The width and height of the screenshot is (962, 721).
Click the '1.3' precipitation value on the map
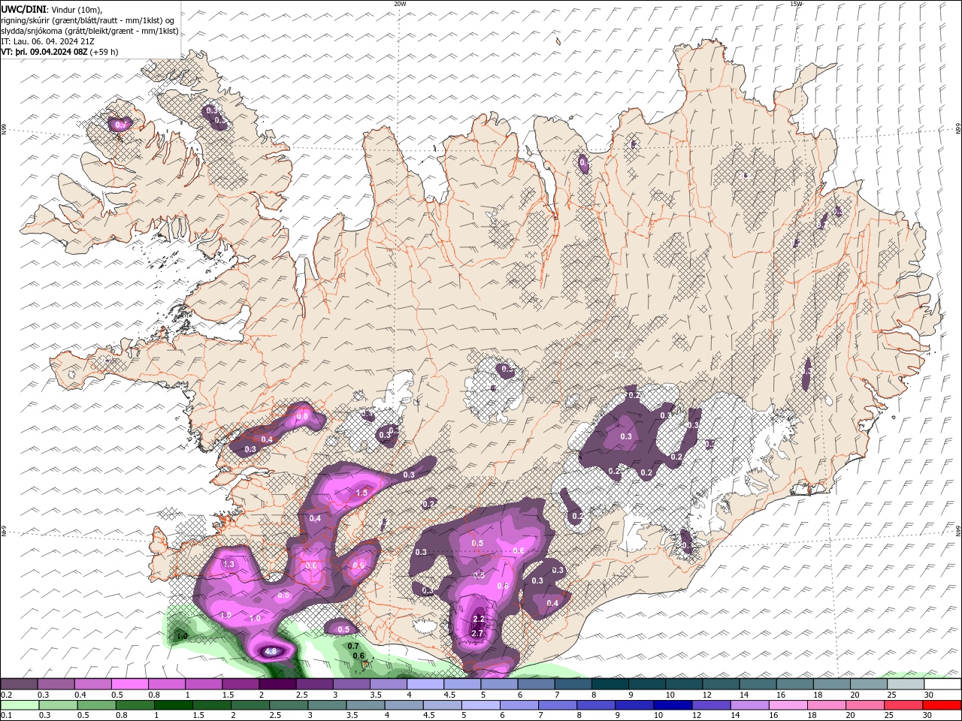[228, 563]
